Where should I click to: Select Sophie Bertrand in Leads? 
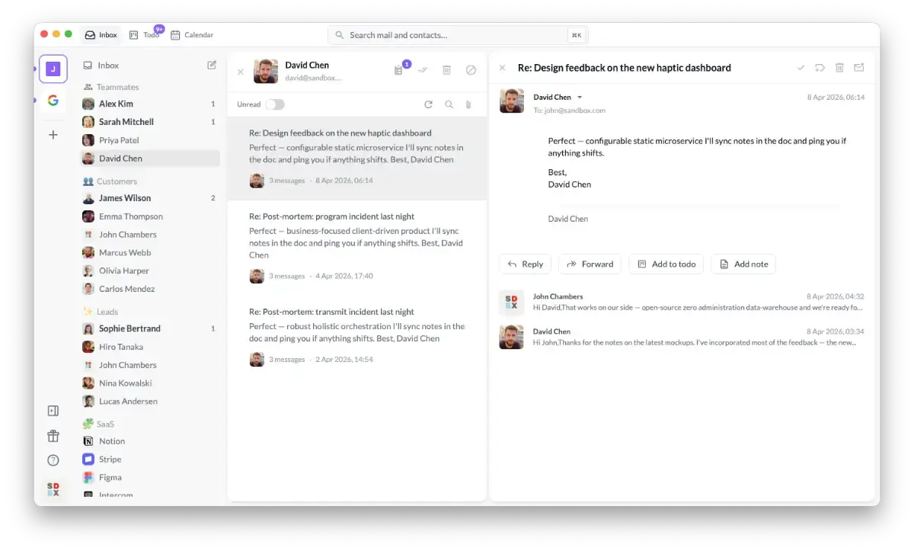click(x=149, y=328)
